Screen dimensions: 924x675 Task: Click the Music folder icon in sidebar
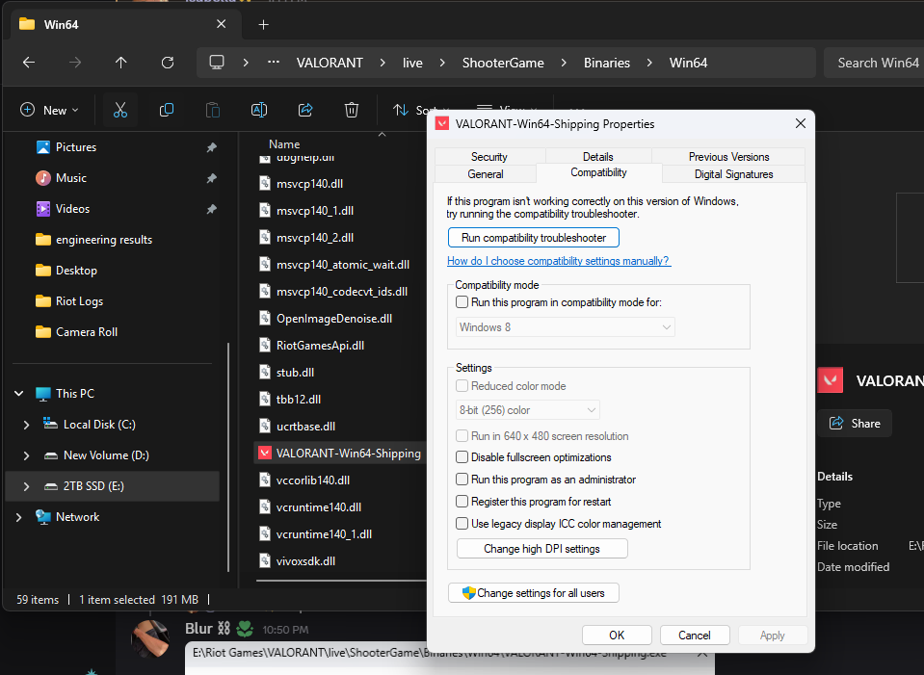pyautogui.click(x=43, y=178)
